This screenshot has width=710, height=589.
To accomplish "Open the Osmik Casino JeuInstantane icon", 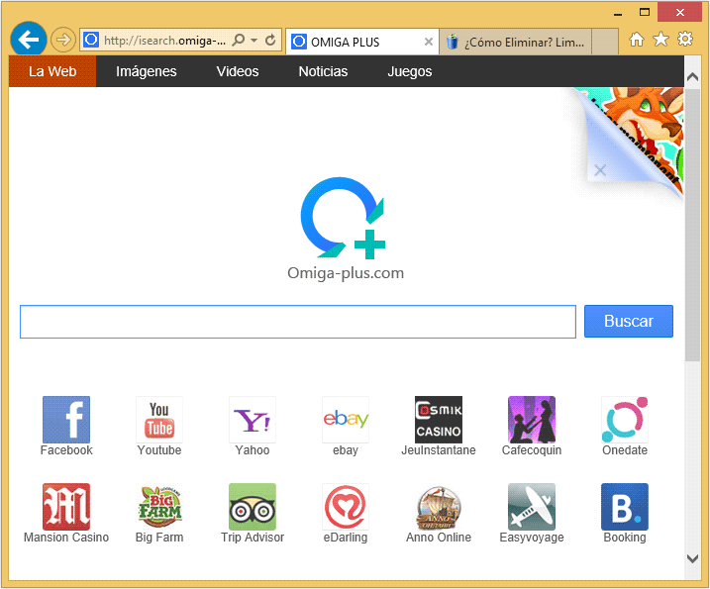I will pos(439,419).
